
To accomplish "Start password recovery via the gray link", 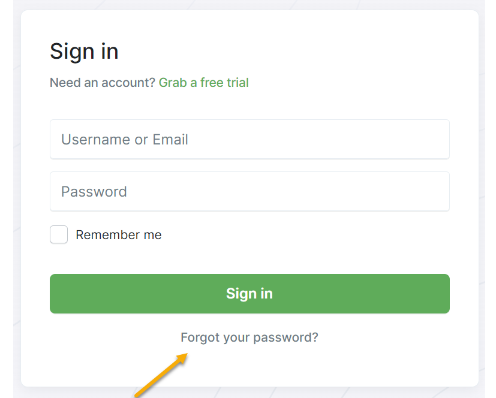I will (249, 337).
